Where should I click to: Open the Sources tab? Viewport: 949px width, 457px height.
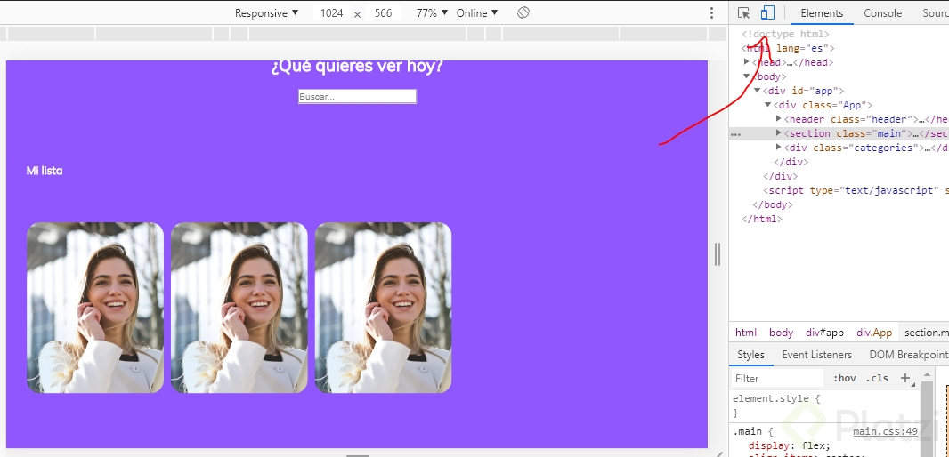[935, 12]
